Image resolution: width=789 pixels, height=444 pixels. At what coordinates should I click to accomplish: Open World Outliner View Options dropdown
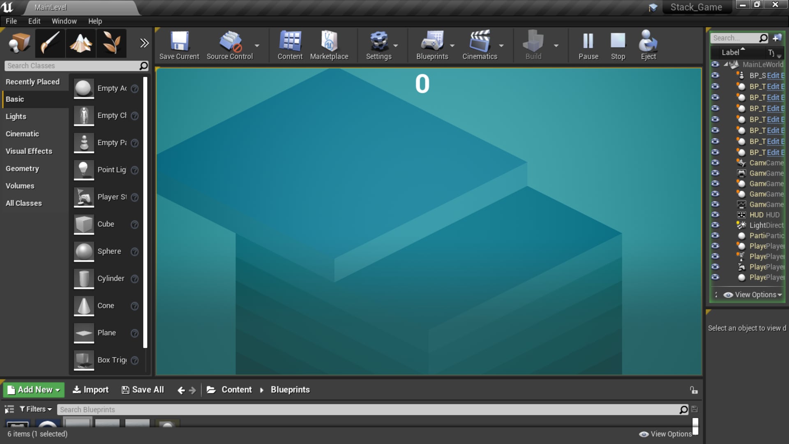pyautogui.click(x=754, y=295)
